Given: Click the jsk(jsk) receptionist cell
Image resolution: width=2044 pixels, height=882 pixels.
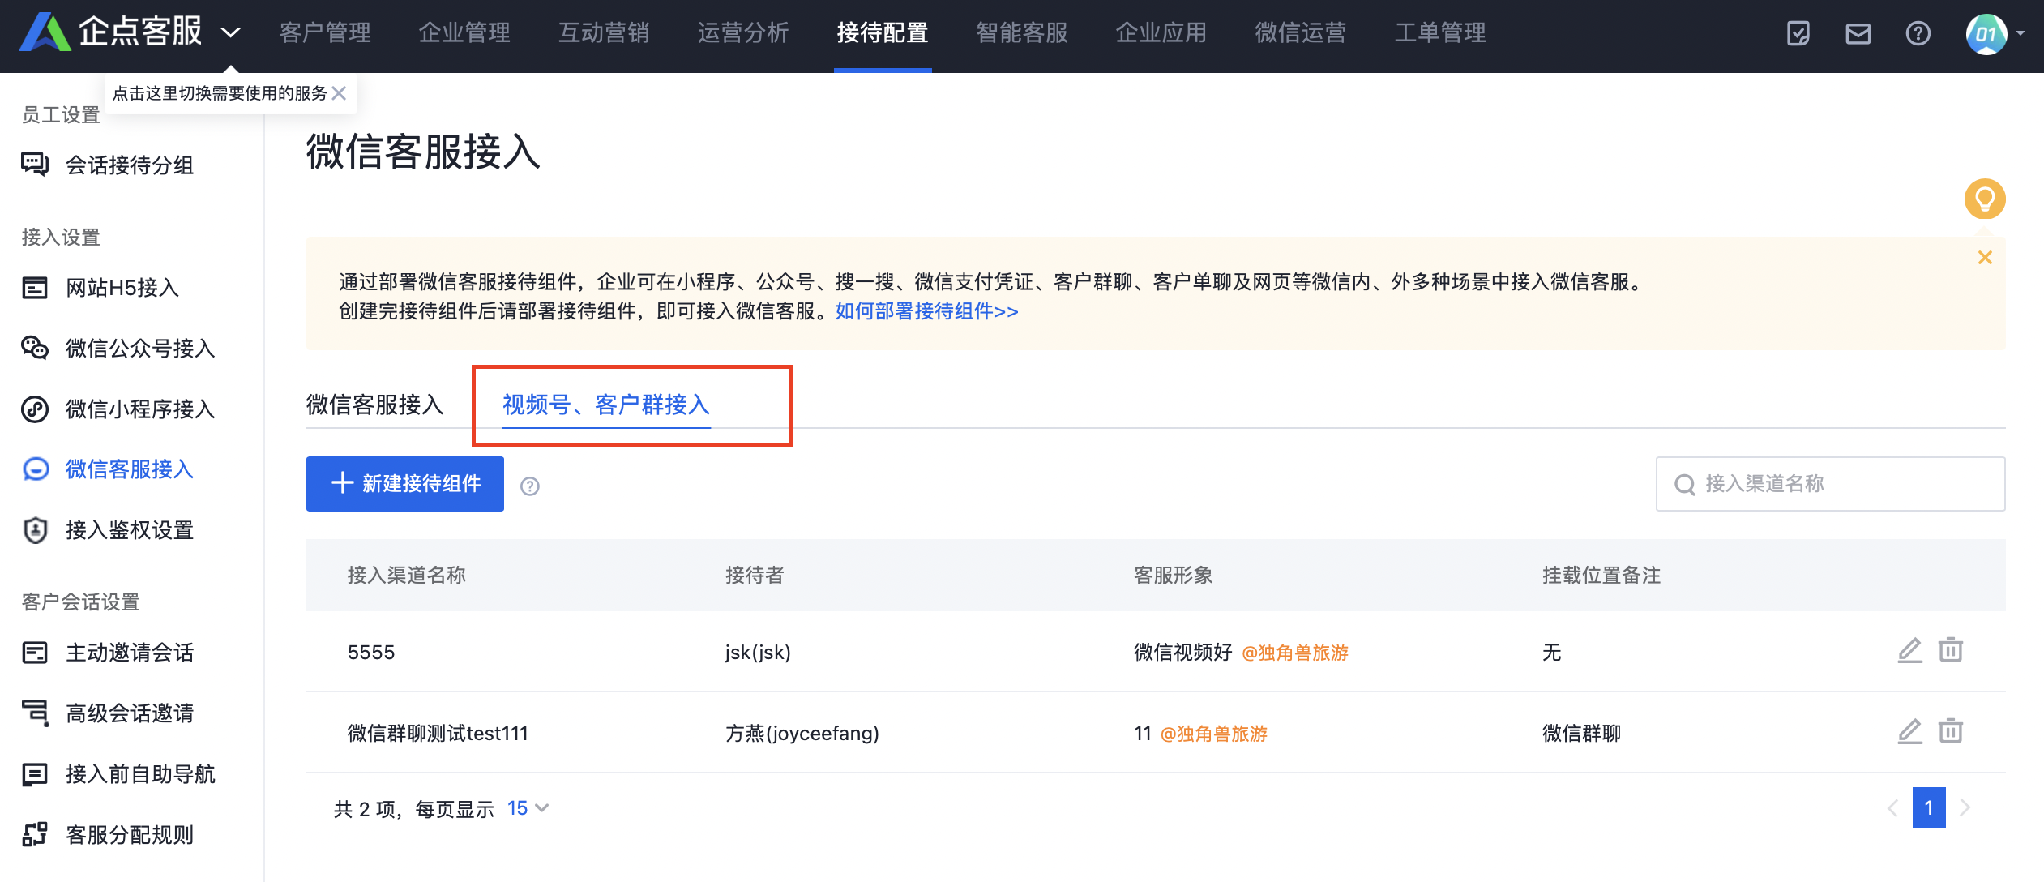Looking at the screenshot, I should coord(758,653).
